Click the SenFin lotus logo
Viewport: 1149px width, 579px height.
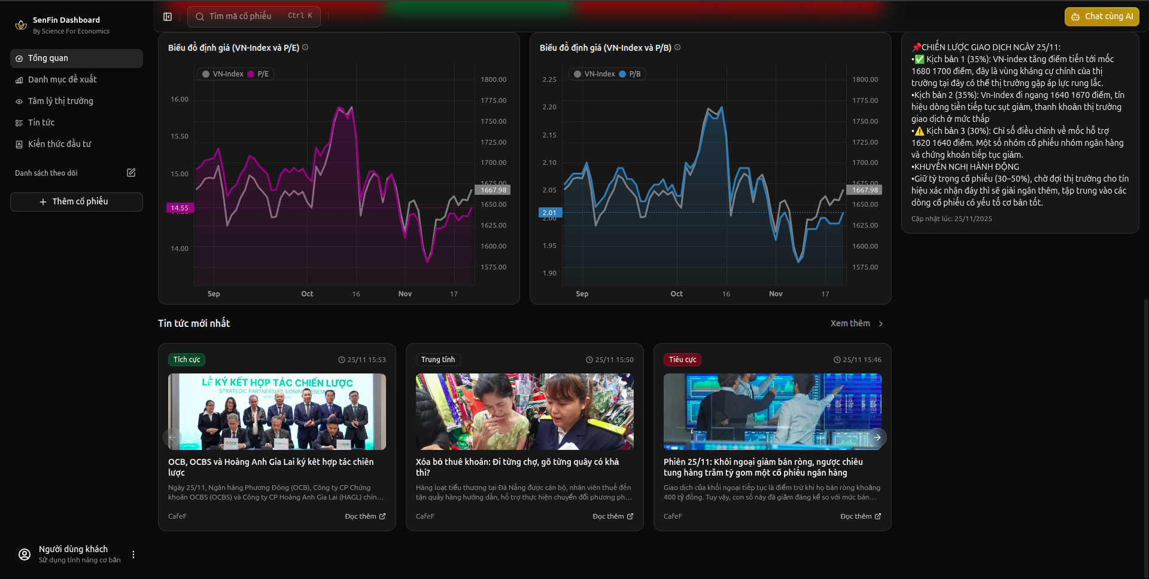click(20, 24)
